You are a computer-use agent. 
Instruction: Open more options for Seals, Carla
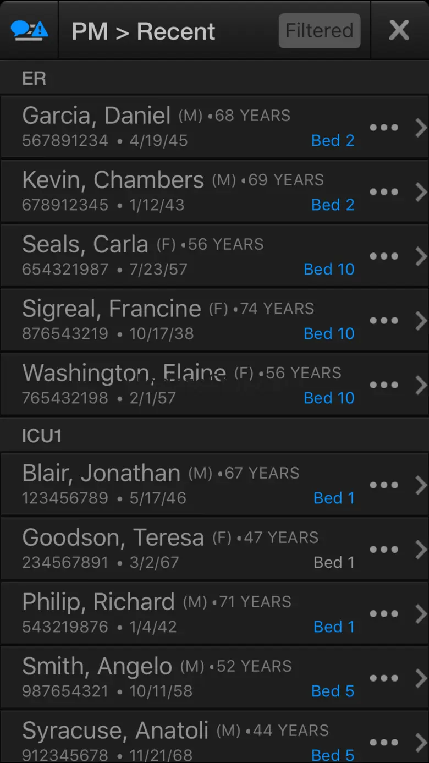(x=384, y=256)
